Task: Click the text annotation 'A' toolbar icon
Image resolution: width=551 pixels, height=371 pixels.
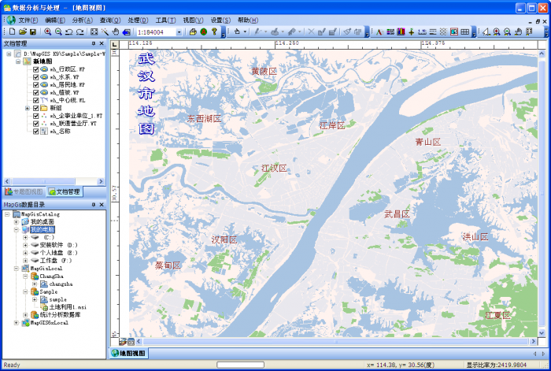Action: 379,32
